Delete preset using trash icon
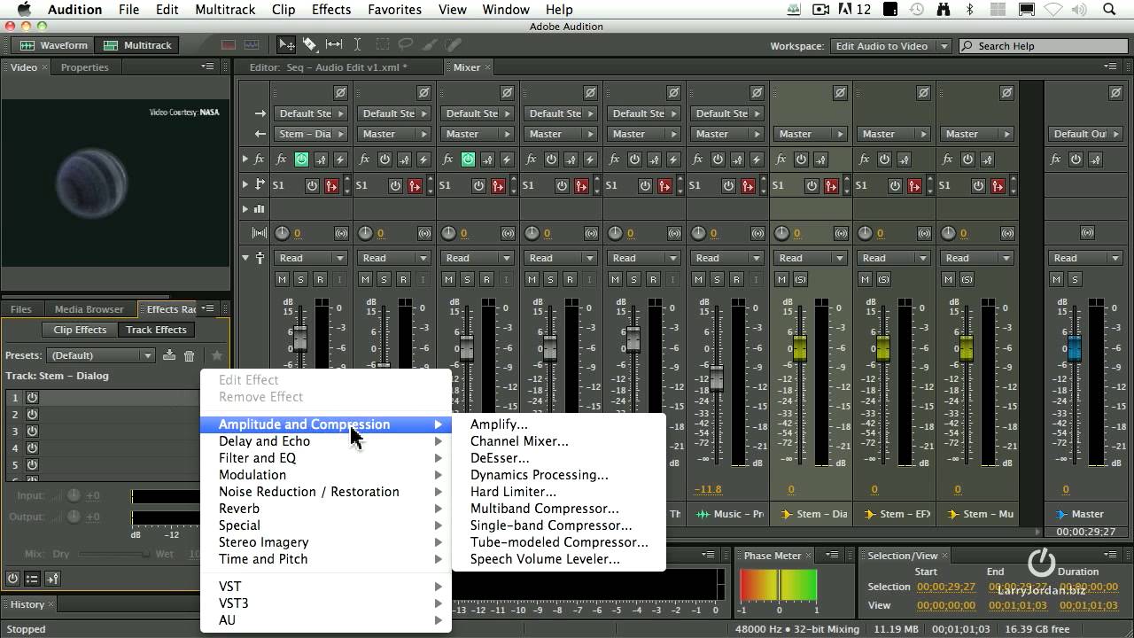Viewport: 1134px width, 638px height. click(x=189, y=355)
